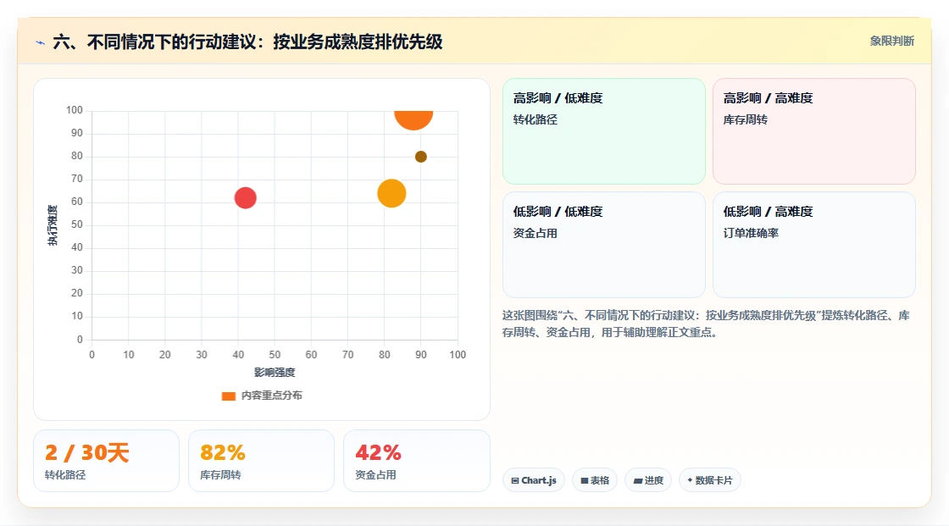Click the icon inside the 表格 chip
This screenshot has height=526, width=949.
coord(585,480)
